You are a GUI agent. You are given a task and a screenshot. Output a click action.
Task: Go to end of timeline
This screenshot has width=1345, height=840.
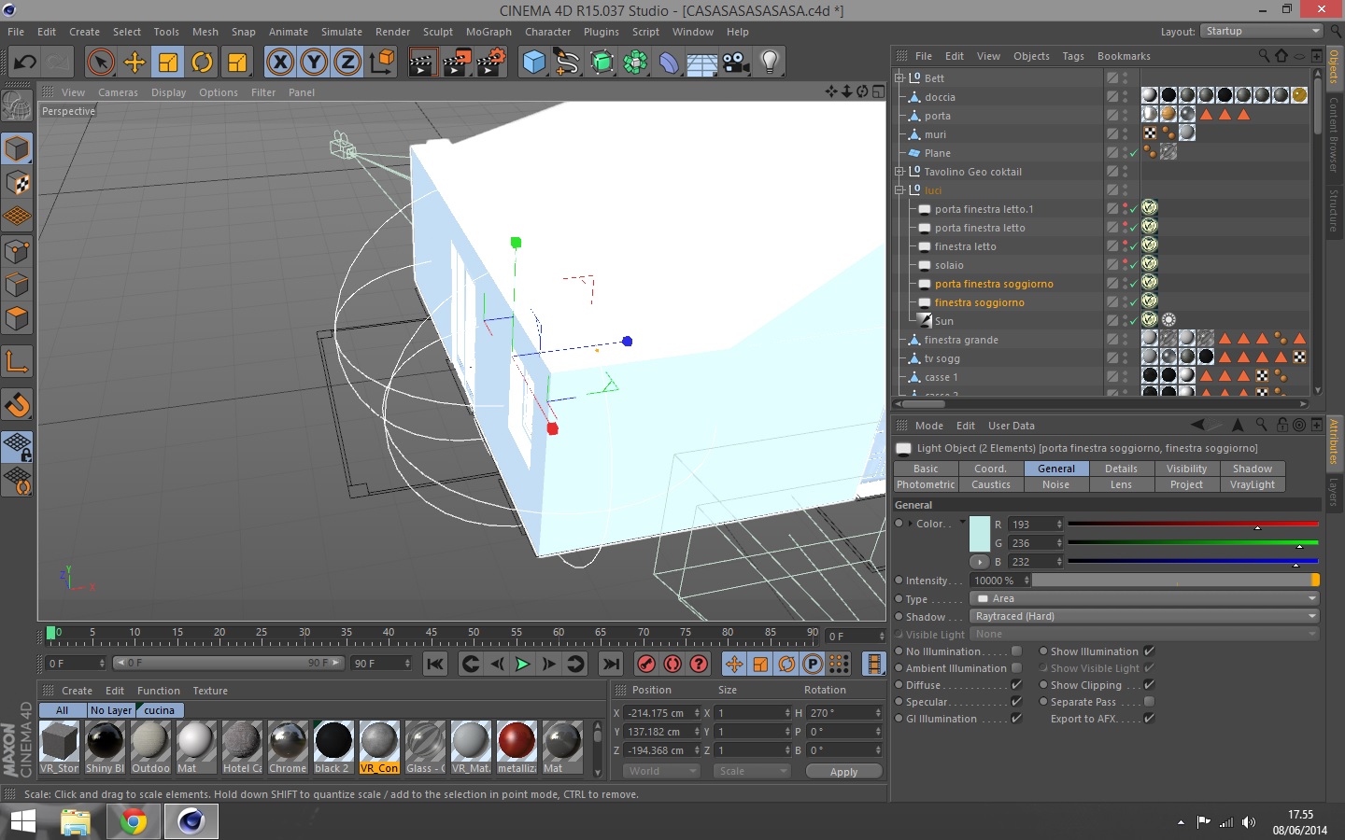[x=611, y=664]
